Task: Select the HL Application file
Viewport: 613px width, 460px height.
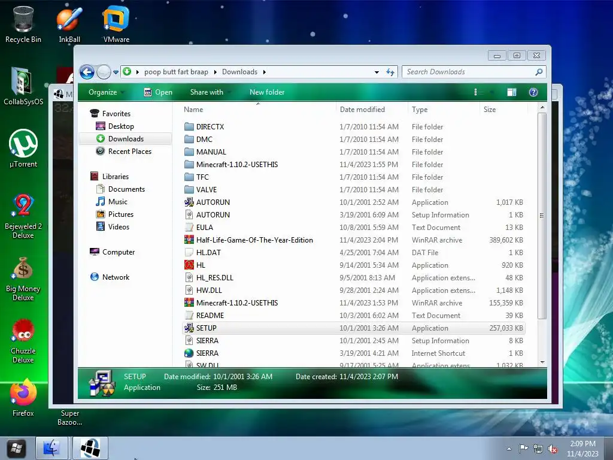Action: pyautogui.click(x=354, y=265)
